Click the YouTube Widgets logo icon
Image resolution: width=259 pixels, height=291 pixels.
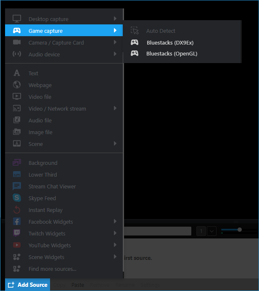click(17, 245)
